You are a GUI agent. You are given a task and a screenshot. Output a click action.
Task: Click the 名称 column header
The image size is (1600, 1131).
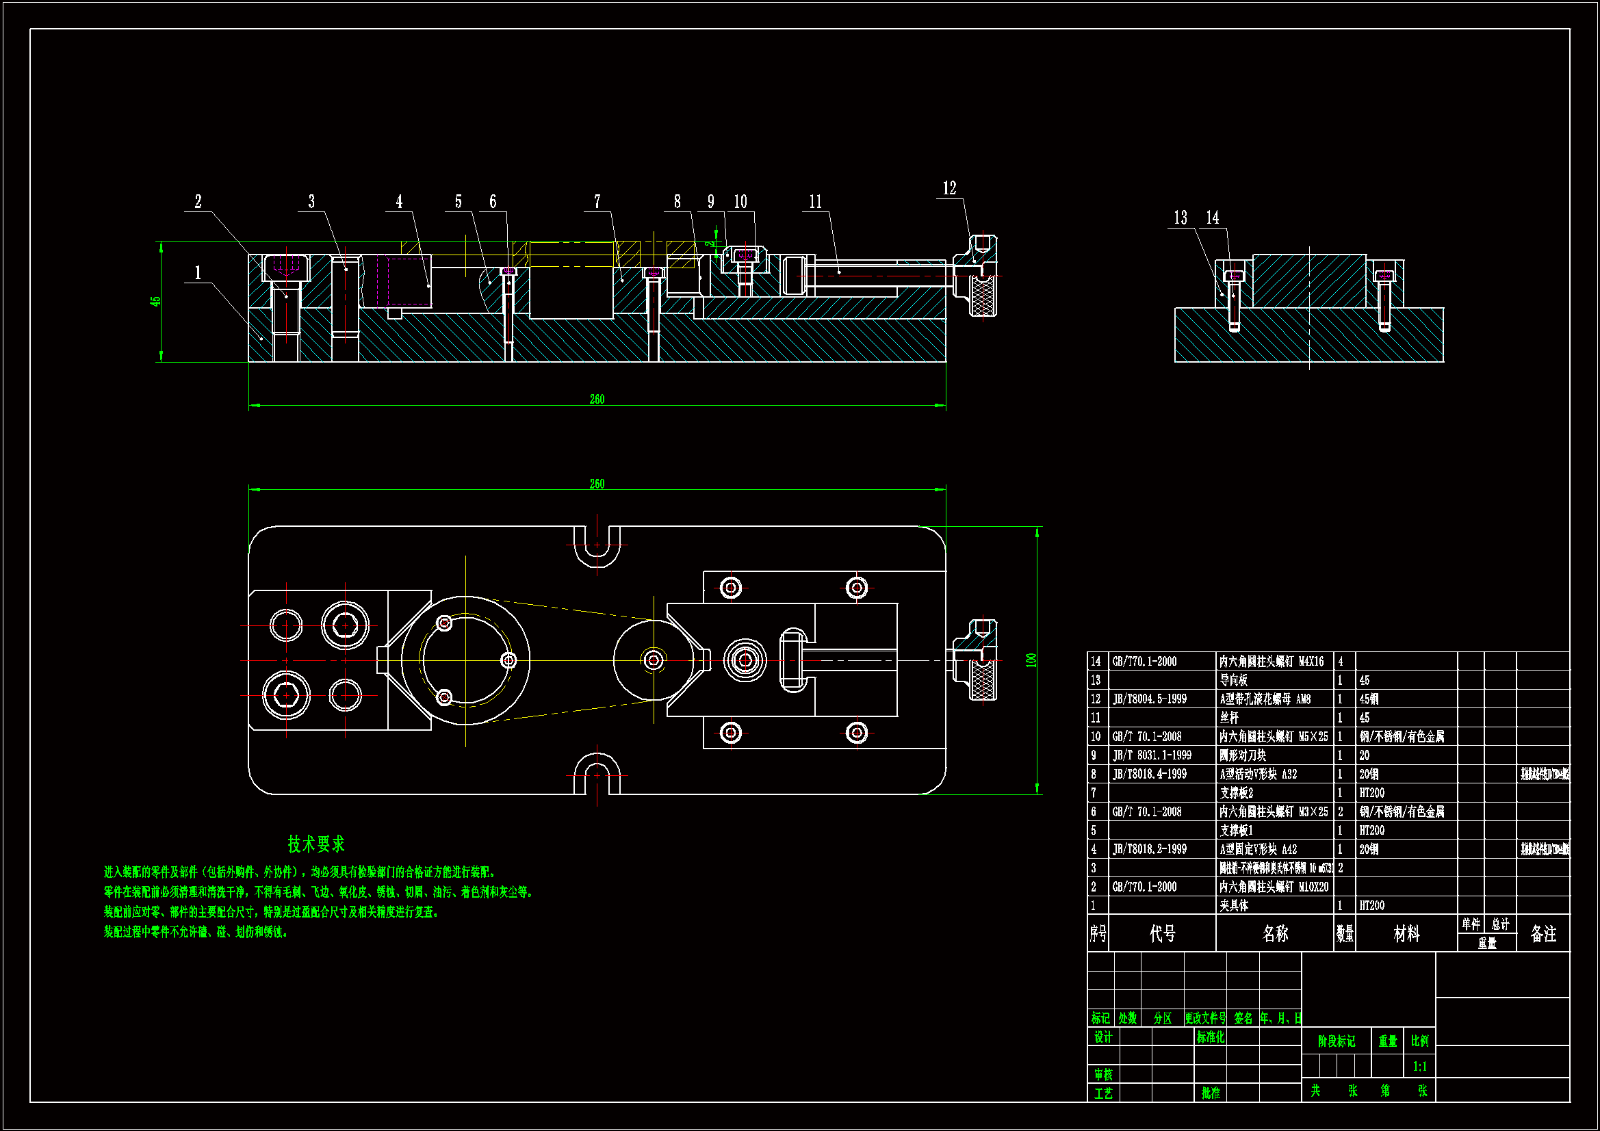point(1274,934)
